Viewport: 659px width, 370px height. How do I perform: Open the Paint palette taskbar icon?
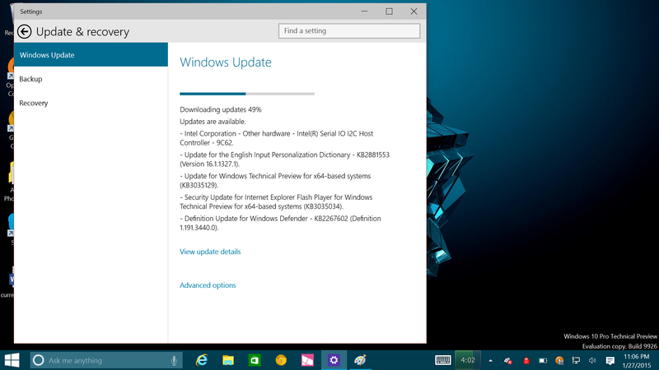[x=360, y=360]
